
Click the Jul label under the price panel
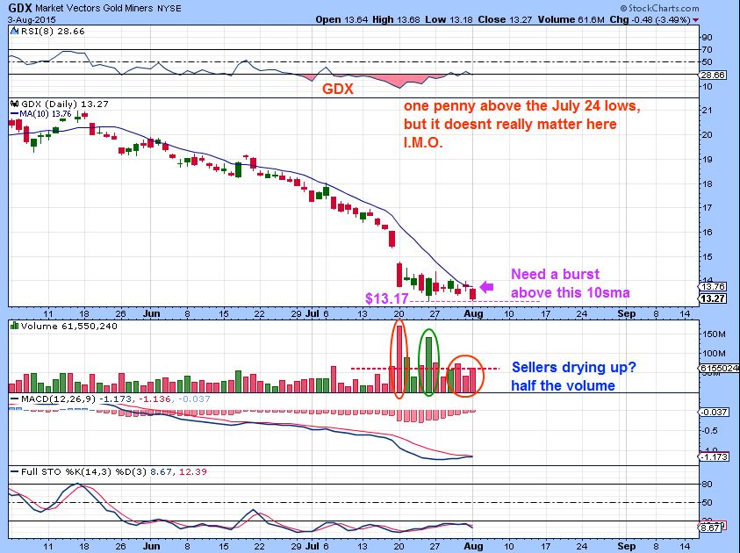pos(312,313)
